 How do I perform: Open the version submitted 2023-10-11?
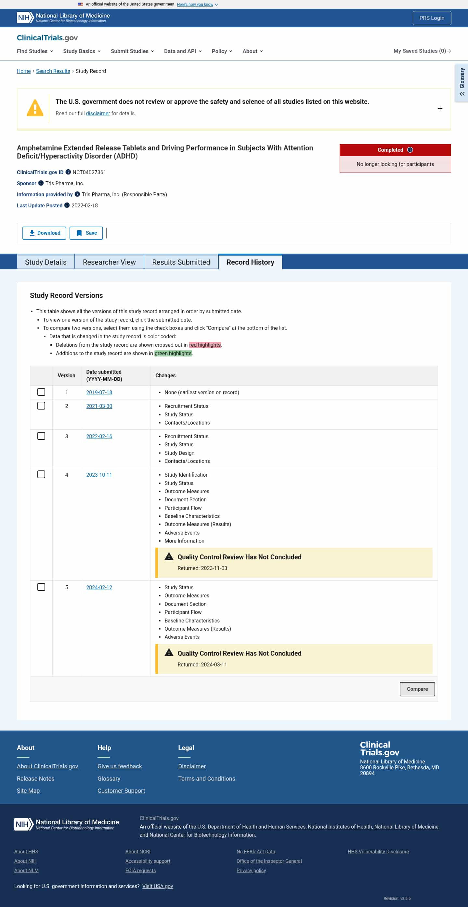[99, 475]
